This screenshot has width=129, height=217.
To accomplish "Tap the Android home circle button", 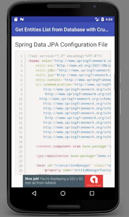I will pyautogui.click(x=63, y=193).
